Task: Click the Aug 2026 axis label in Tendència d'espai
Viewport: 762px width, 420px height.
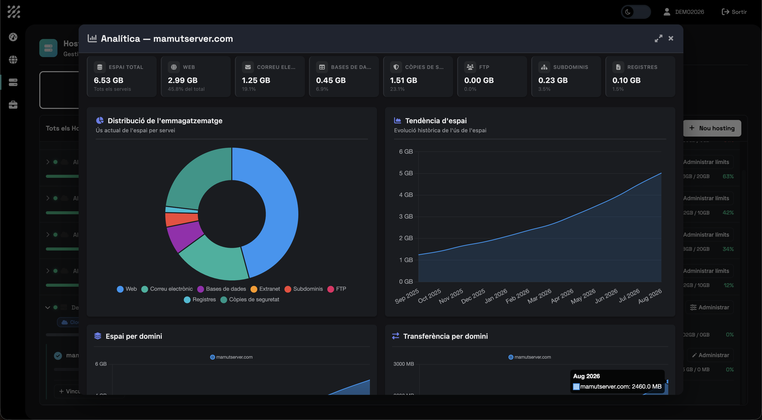Action: pyautogui.click(x=650, y=296)
